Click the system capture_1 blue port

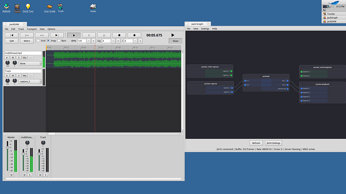click(232, 88)
